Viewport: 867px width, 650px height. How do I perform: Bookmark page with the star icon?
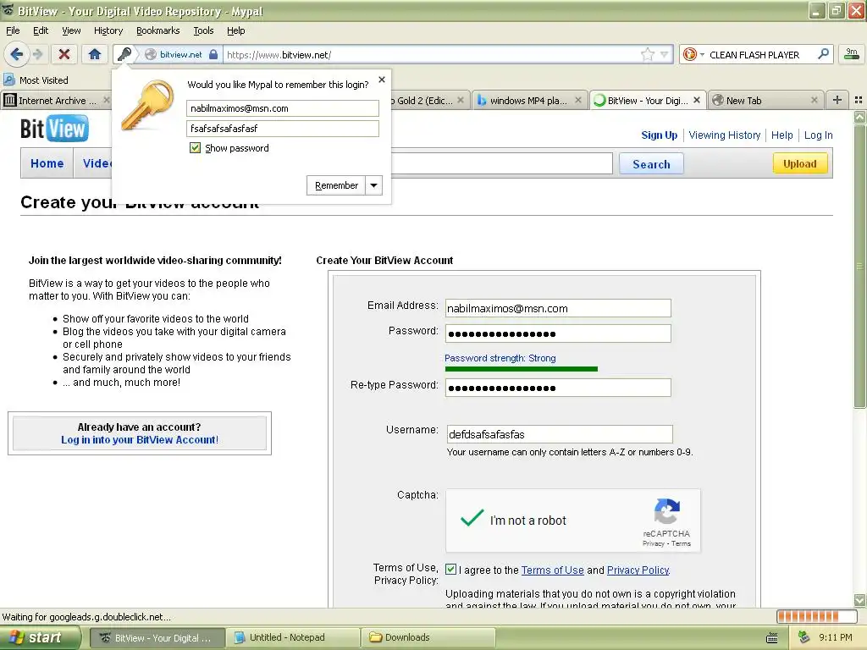tap(647, 54)
